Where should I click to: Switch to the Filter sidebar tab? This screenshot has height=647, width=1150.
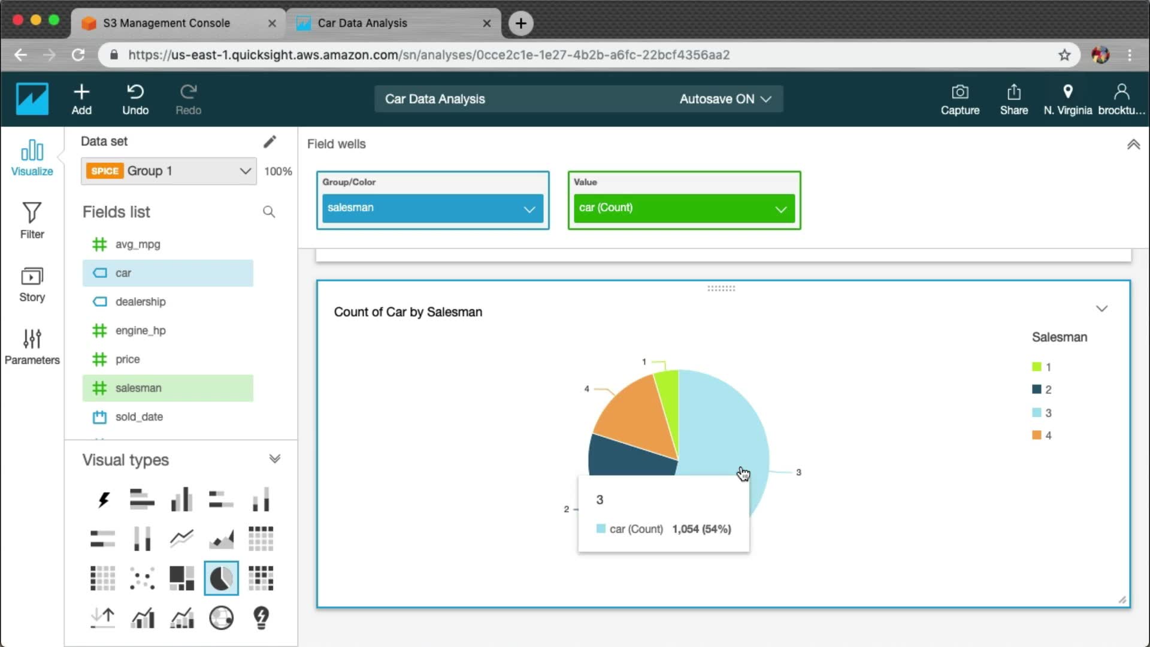click(32, 220)
